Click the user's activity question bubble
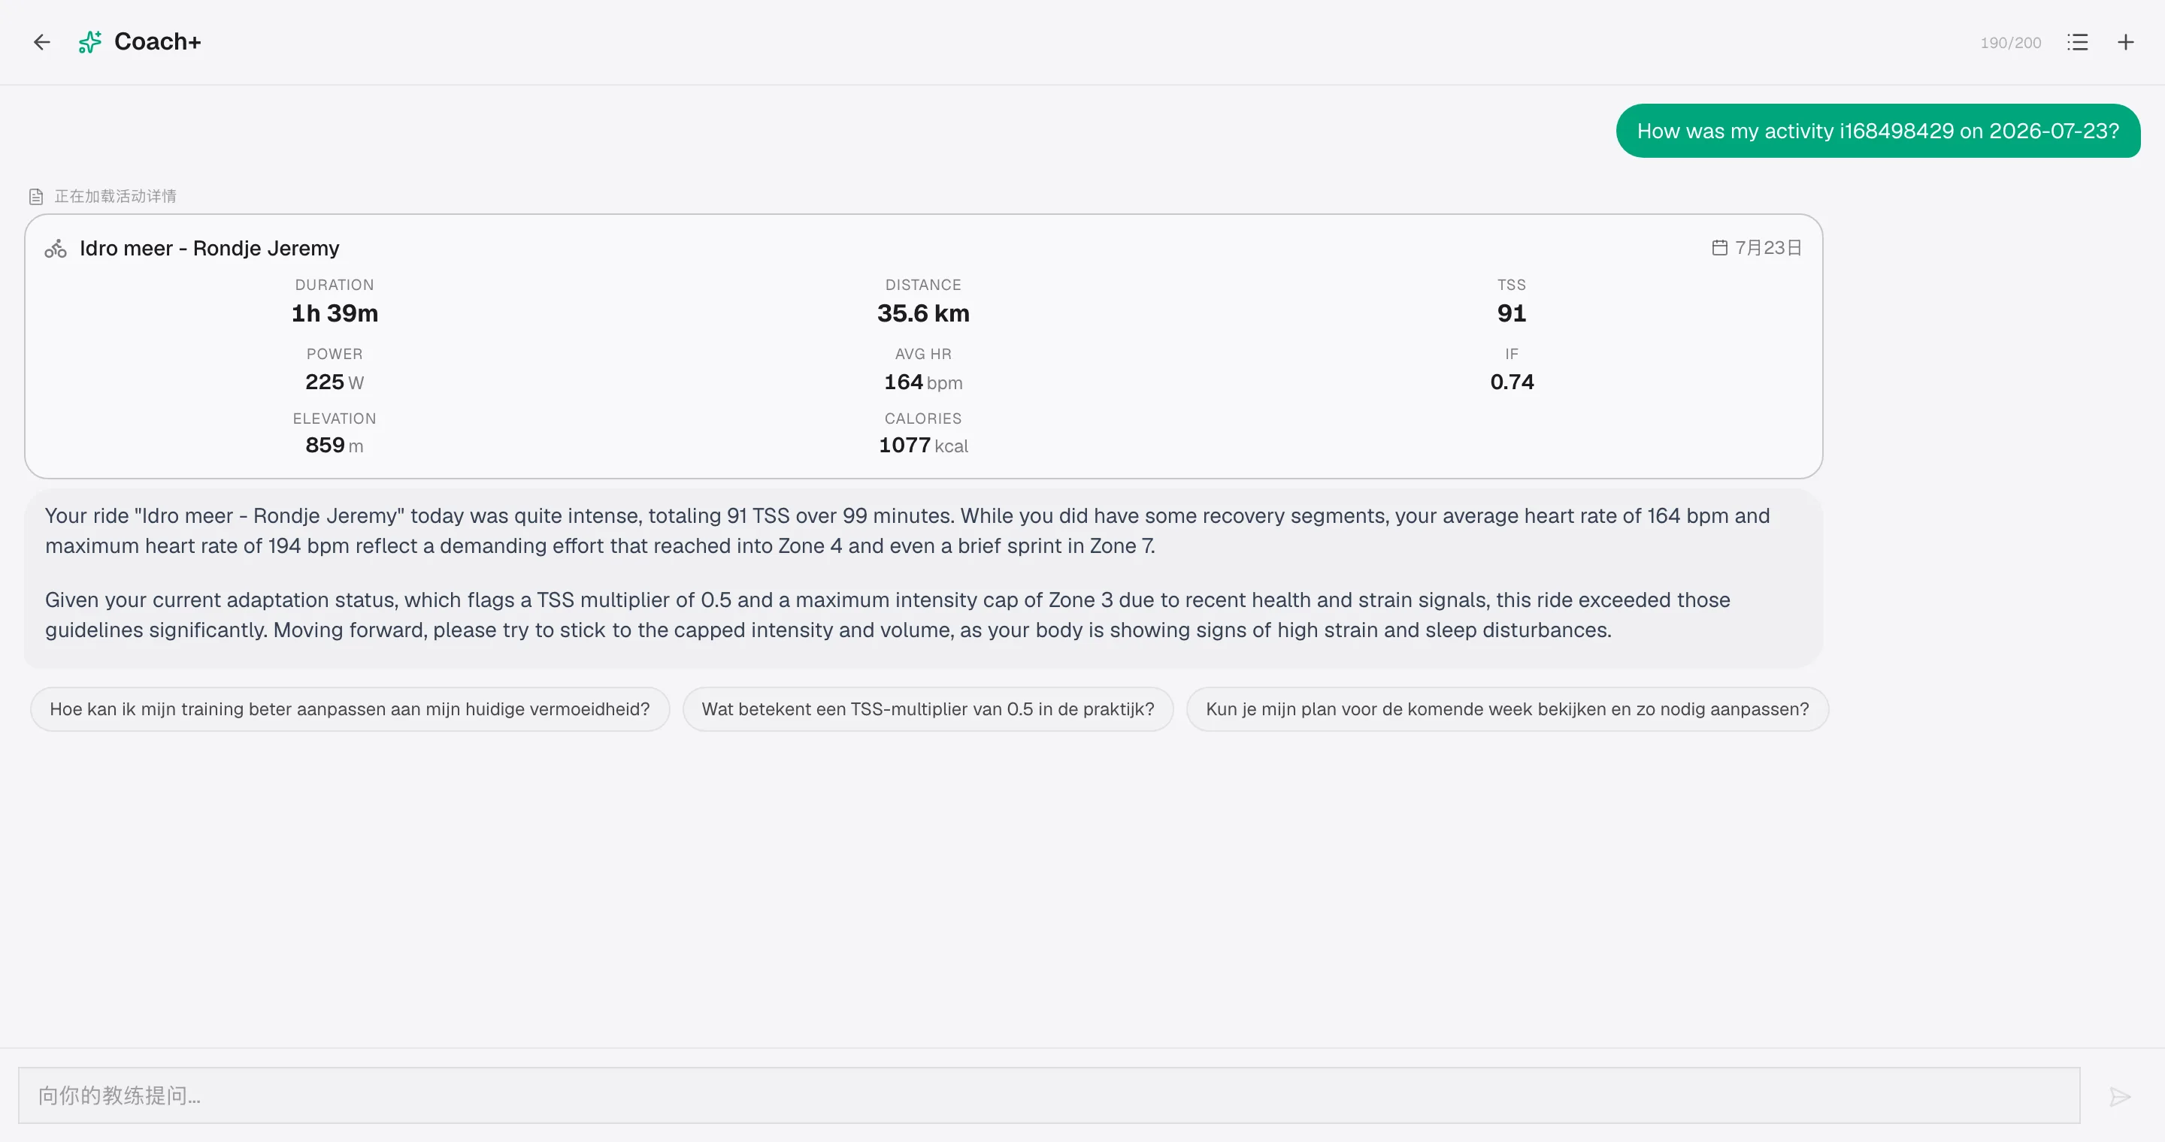Screen dimensions: 2165x1142 (1878, 131)
